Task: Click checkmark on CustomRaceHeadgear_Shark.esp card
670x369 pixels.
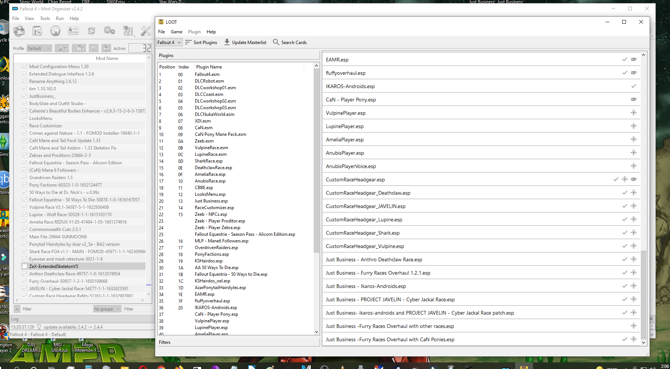Action: tap(625, 232)
